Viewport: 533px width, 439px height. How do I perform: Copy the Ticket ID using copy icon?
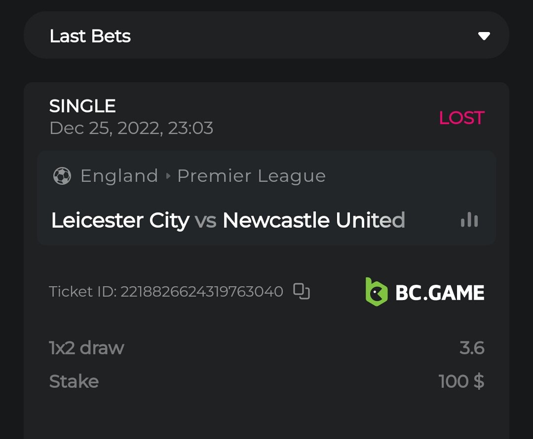pos(302,291)
